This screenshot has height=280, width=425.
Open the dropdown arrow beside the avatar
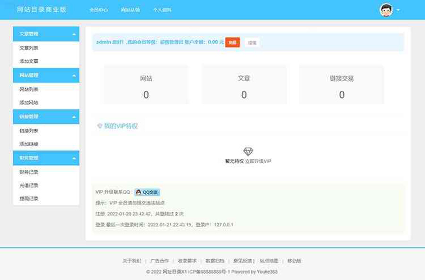(398, 10)
